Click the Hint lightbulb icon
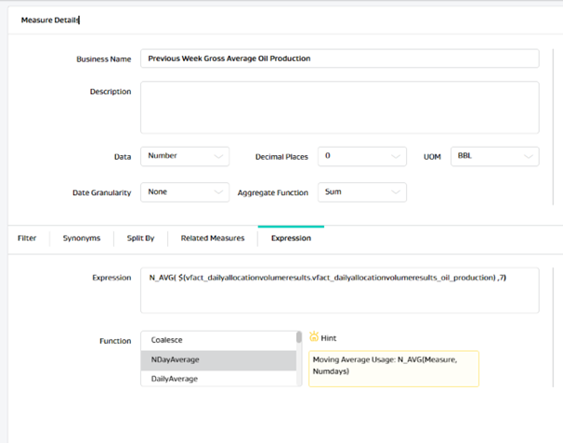This screenshot has height=443, width=563. coord(314,336)
